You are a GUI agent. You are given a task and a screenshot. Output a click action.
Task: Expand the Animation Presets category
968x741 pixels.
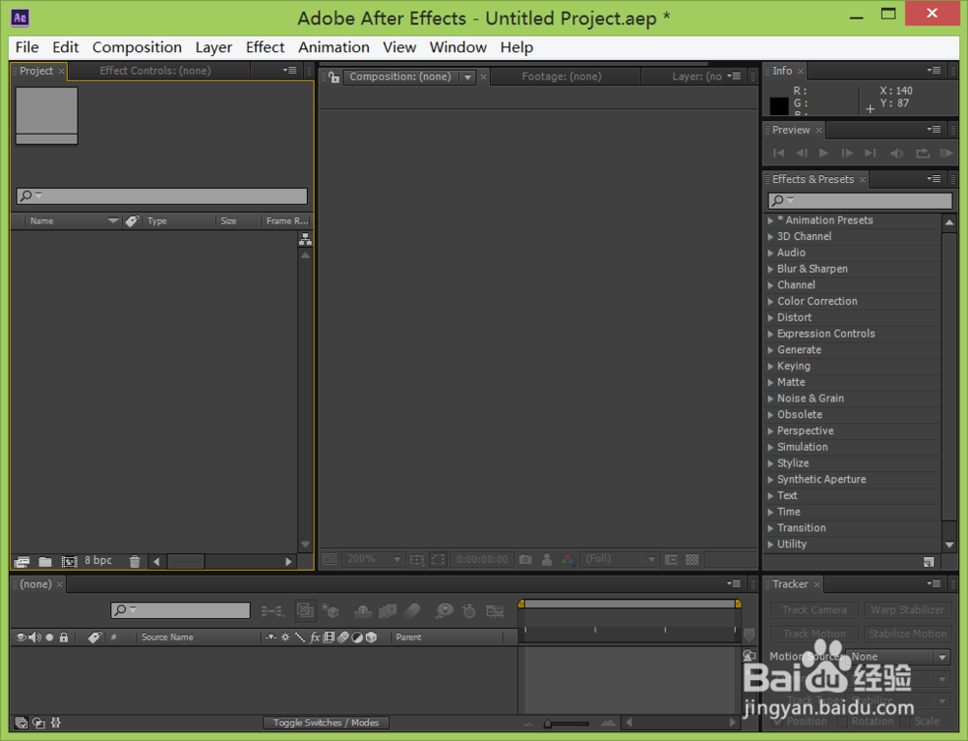click(771, 221)
